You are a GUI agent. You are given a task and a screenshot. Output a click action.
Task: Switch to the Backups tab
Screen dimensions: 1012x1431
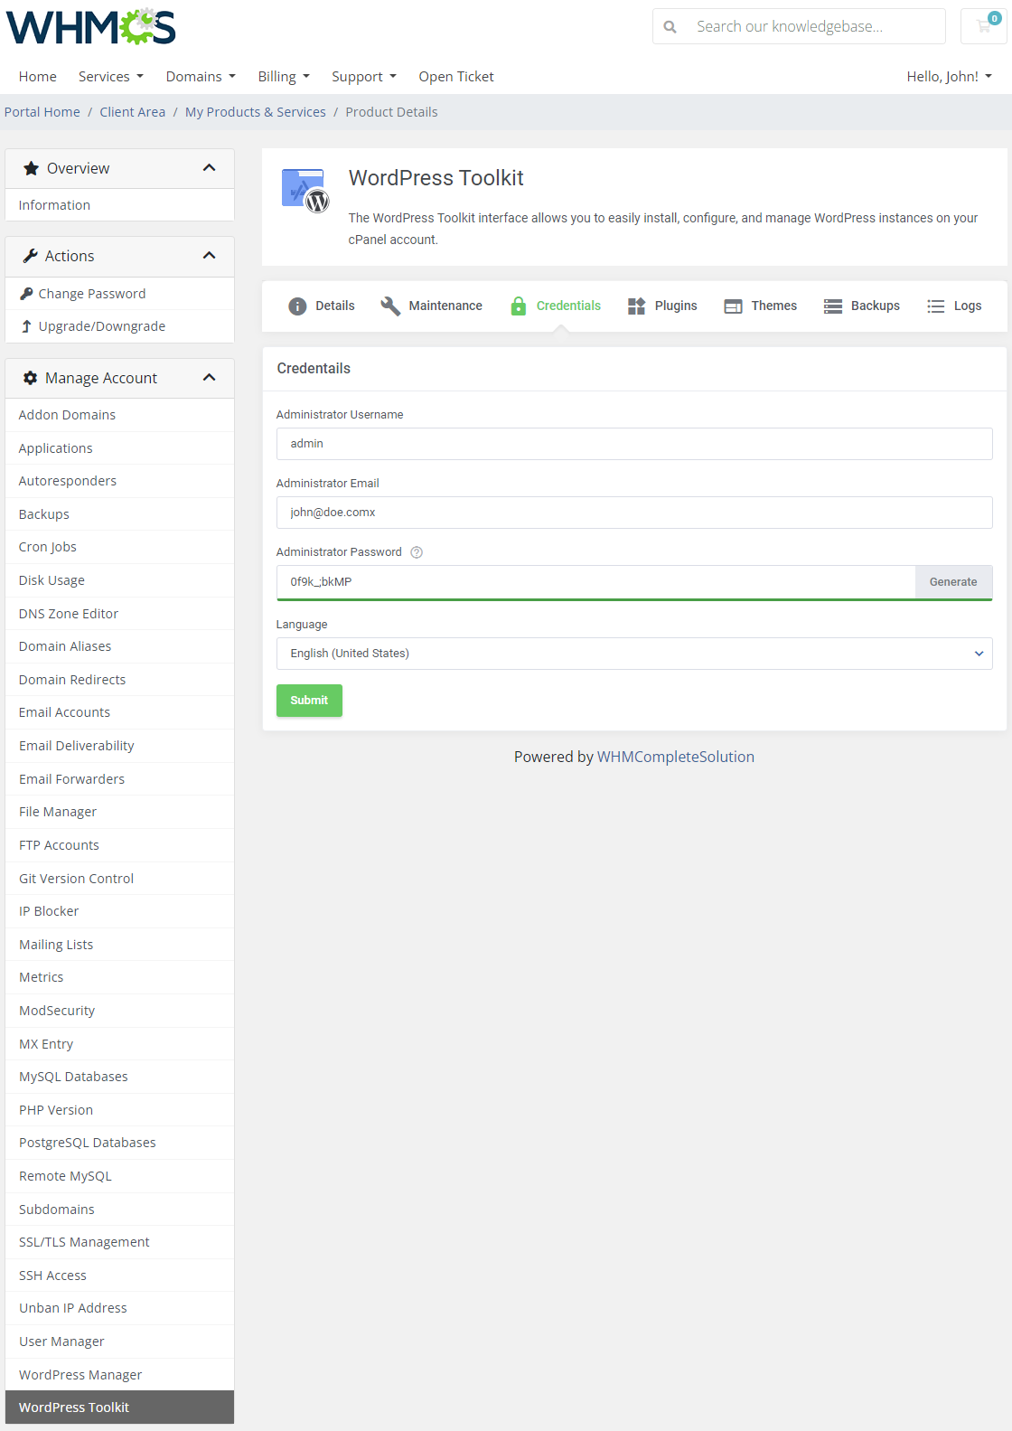[862, 306]
